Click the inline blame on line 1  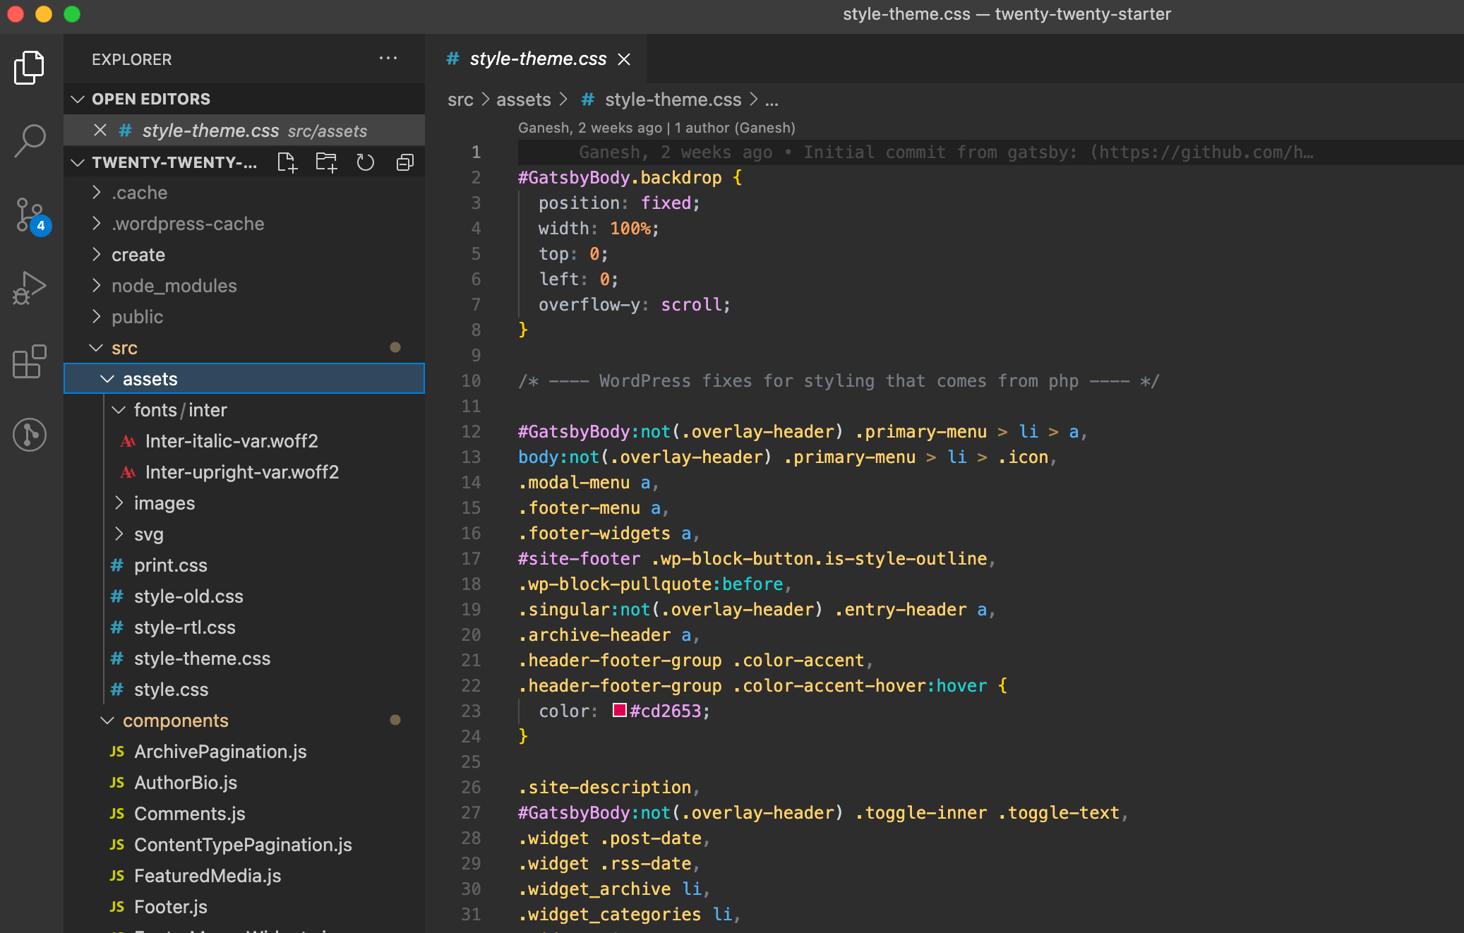(x=946, y=152)
